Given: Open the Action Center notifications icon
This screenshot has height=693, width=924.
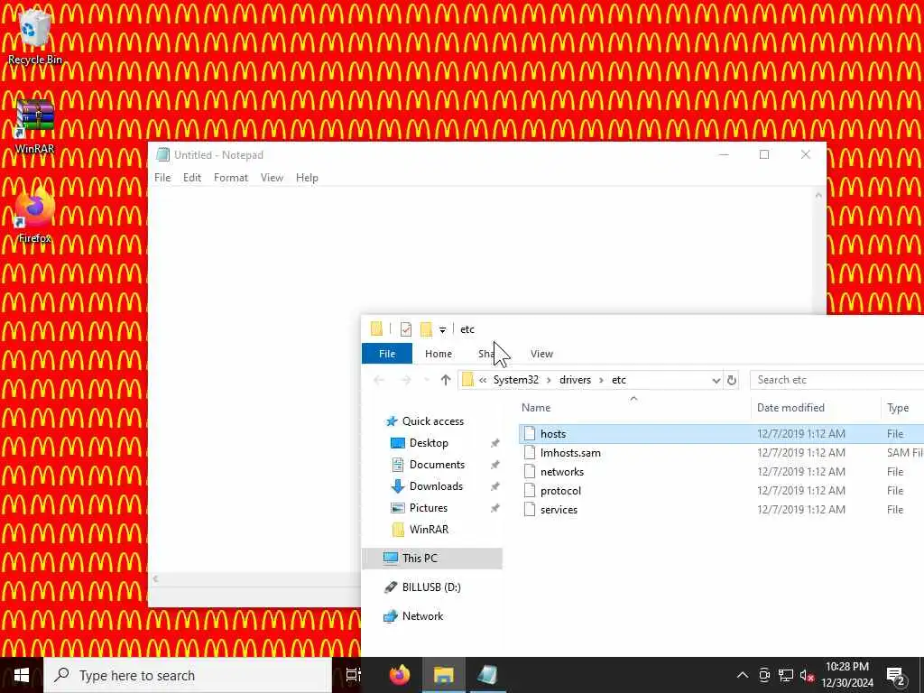Looking at the screenshot, I should (x=896, y=675).
